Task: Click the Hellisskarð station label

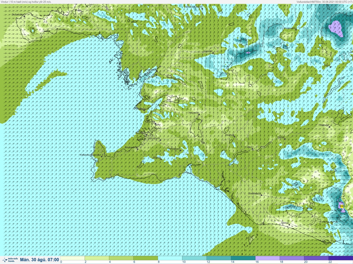Action: (x=174, y=149)
